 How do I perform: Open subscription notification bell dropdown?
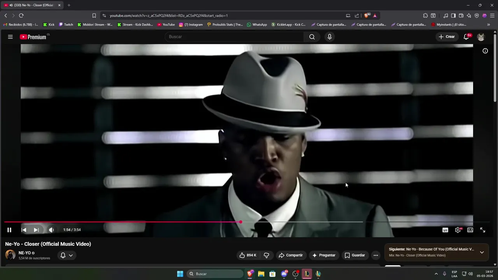[x=67, y=255]
